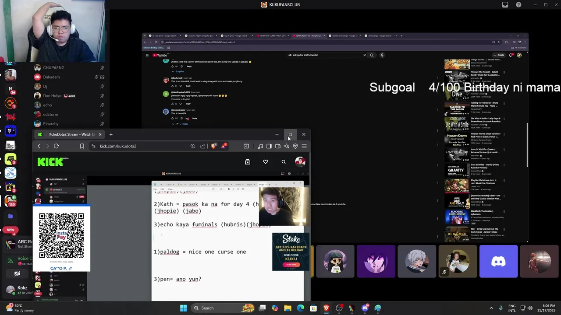Open the zoom magnifier icon in address bar
Screen dimensions: 561x315
(x=193, y=146)
